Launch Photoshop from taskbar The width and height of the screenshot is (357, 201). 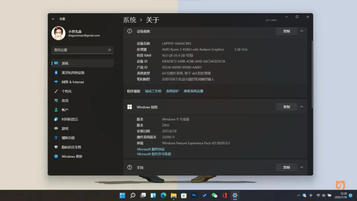194,195
